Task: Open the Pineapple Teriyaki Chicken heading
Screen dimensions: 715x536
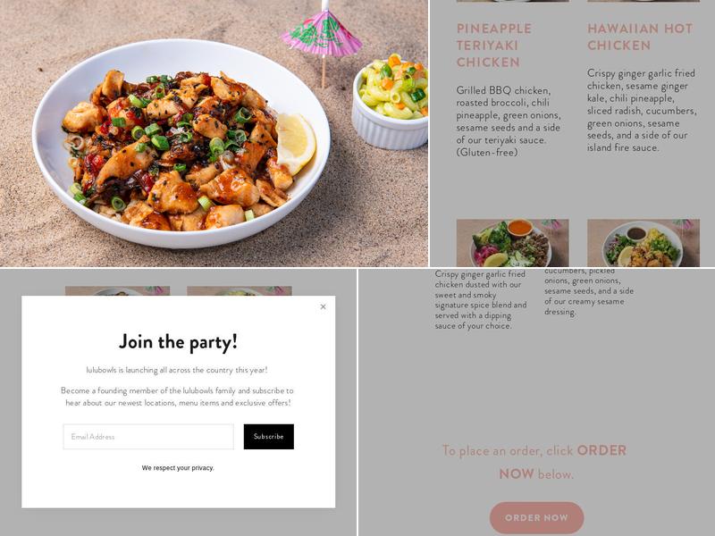Action: [494, 46]
